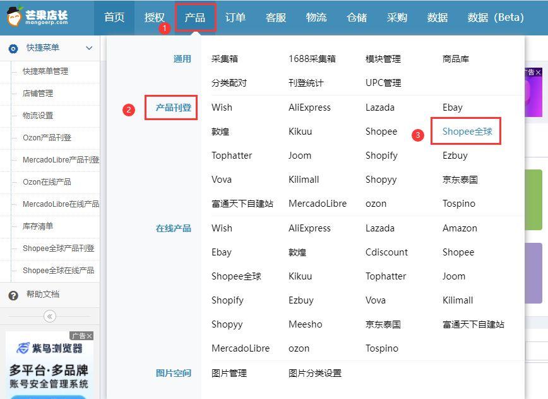548x399 pixels.
Task: Open 图片管理
Action: [229, 374]
